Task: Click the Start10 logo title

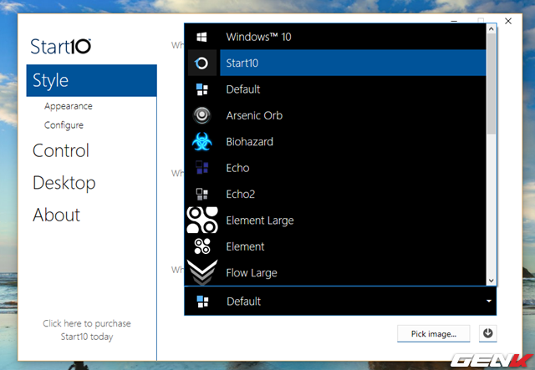Action: pyautogui.click(x=61, y=47)
